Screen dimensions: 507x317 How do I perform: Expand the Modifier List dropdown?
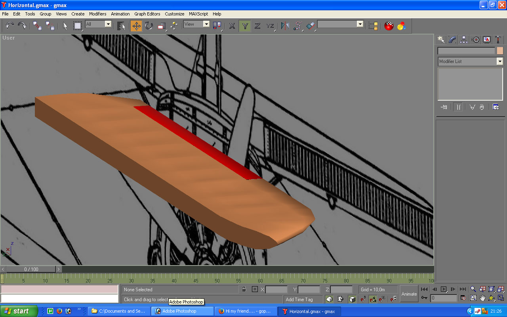[499, 61]
